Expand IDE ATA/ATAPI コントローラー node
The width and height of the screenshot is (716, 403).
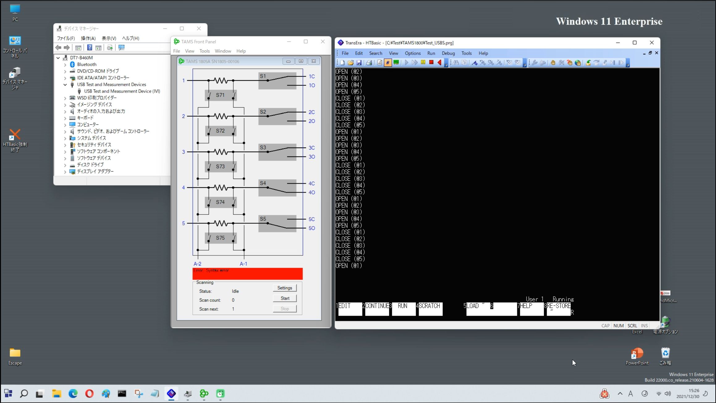[65, 78]
